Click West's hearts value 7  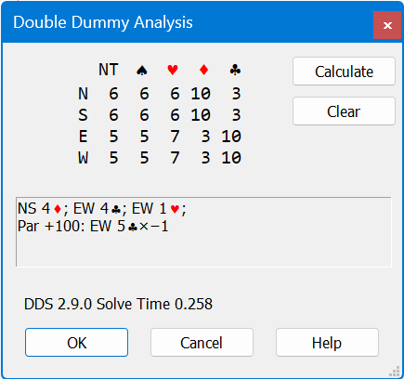point(175,158)
